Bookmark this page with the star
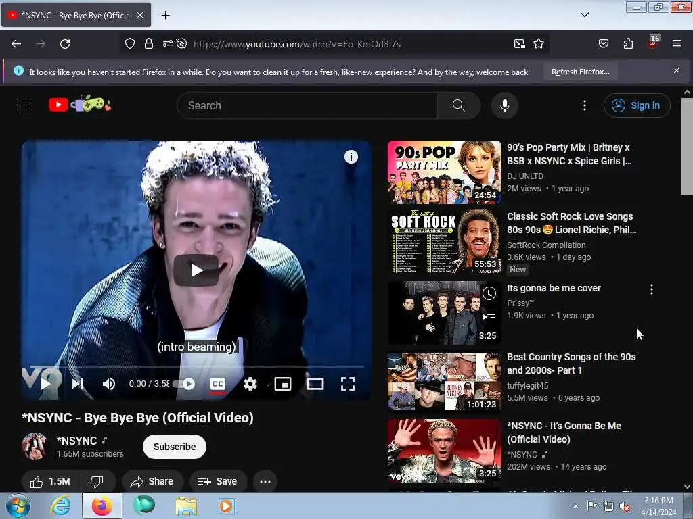 point(538,43)
